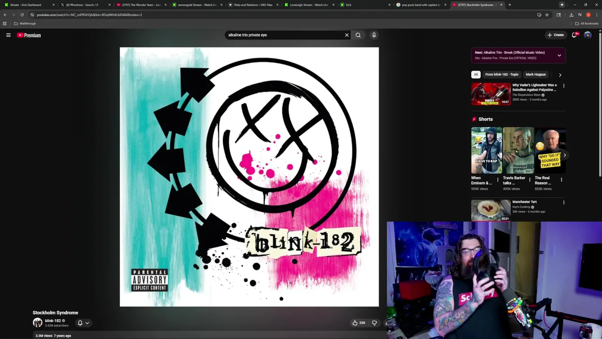Open the blink-182 channel name link
This screenshot has height=339, width=602.
pos(53,321)
